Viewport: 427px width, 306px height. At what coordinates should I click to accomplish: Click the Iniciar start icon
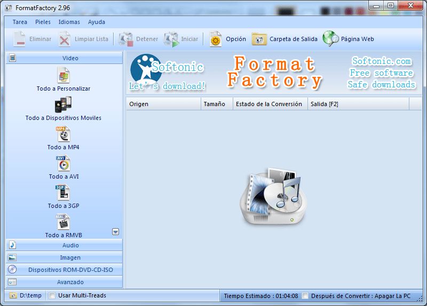(171, 39)
